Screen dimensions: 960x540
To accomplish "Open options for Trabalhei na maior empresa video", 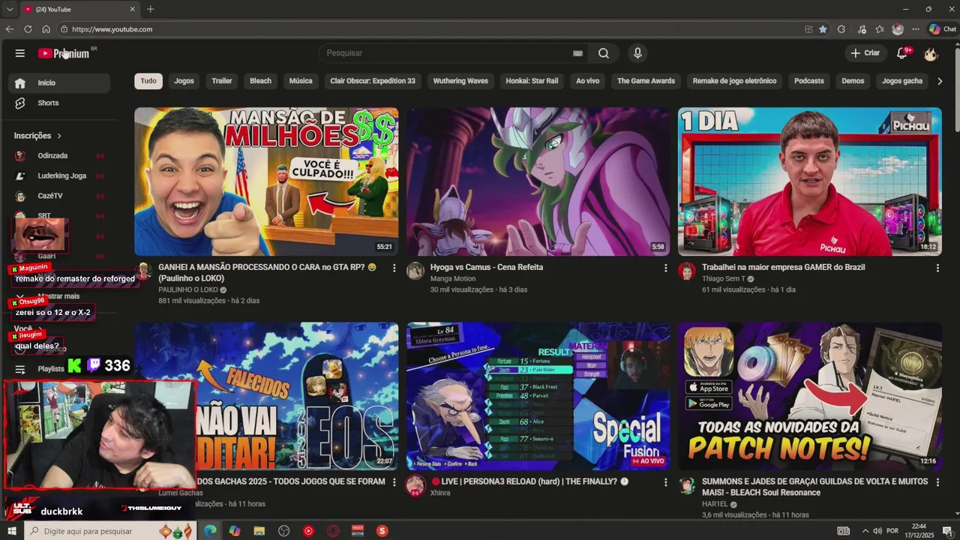I will [x=937, y=268].
